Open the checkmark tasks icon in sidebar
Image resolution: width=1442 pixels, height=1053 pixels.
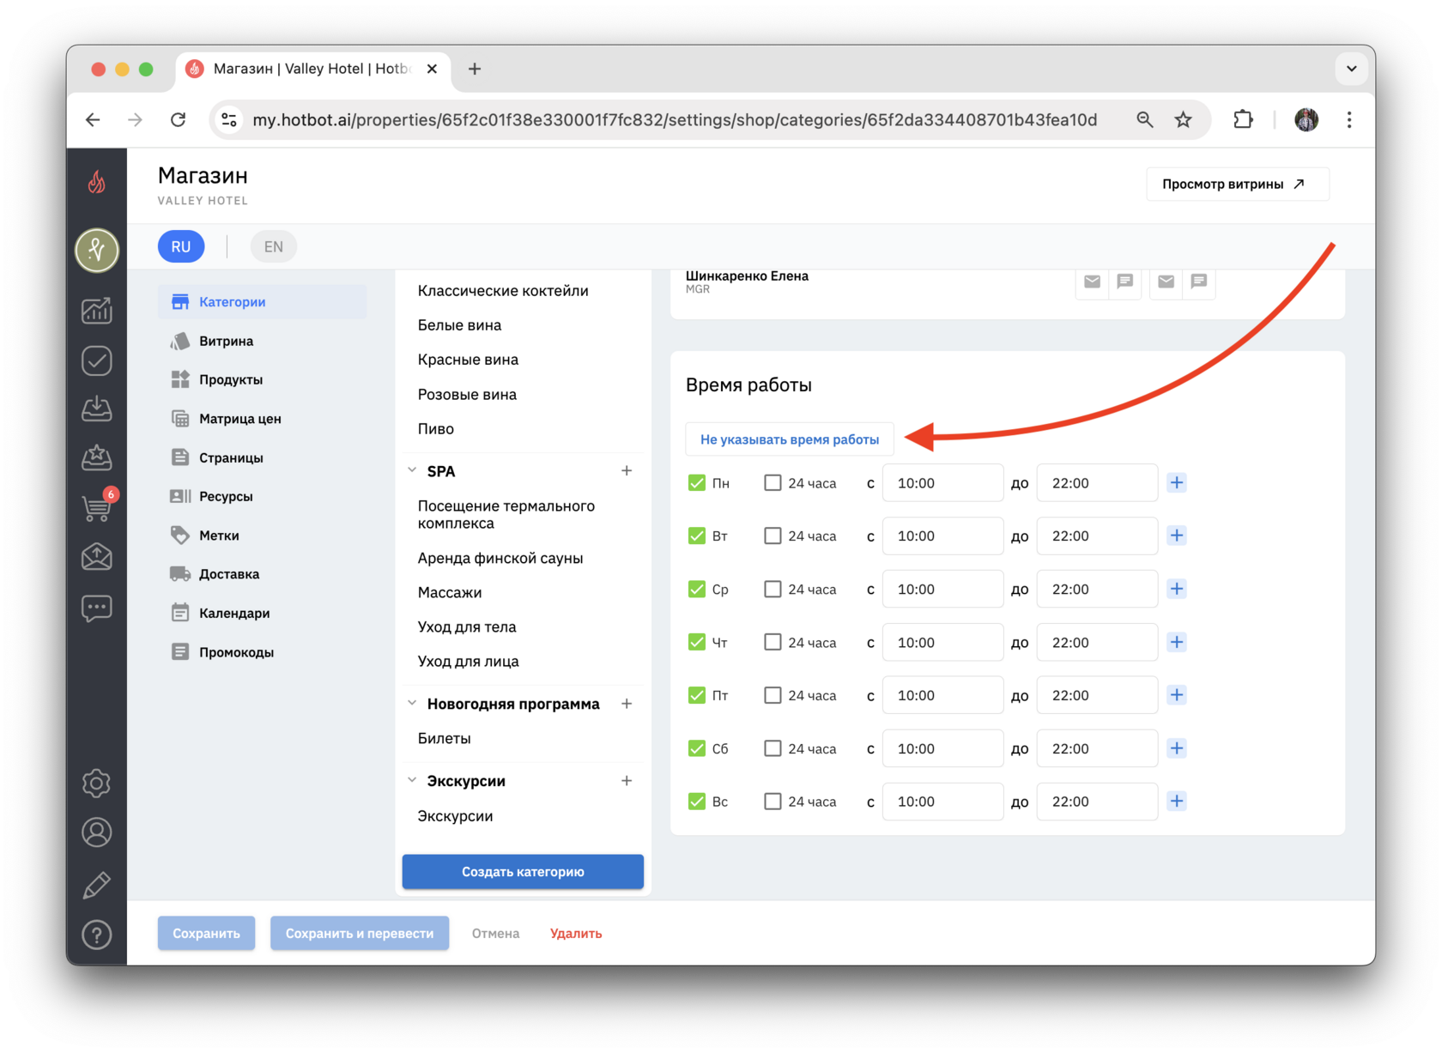point(97,360)
